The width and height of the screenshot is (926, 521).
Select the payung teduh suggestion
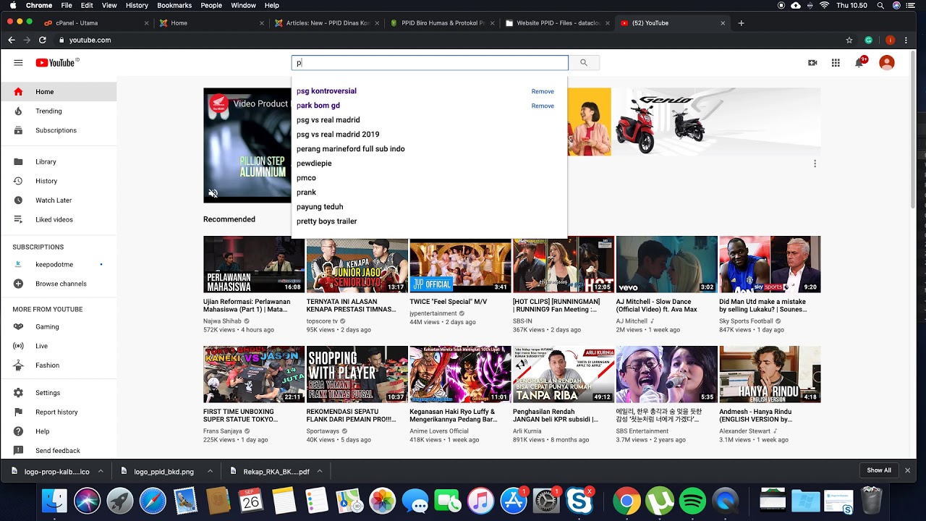[429, 207]
